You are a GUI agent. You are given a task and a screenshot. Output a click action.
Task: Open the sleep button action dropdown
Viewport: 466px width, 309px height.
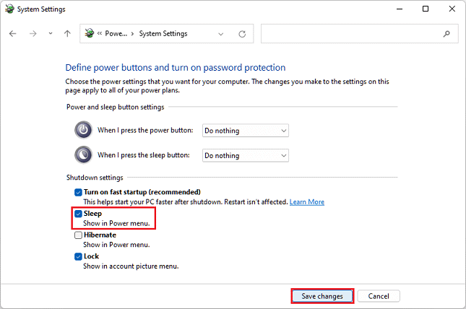coord(245,155)
